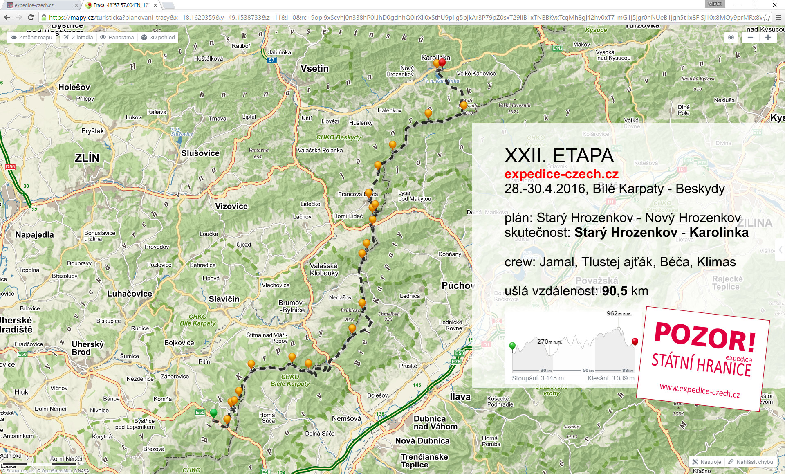785x474 pixels.
Task: Focus the mapy.cz URL address bar
Action: pos(405,17)
